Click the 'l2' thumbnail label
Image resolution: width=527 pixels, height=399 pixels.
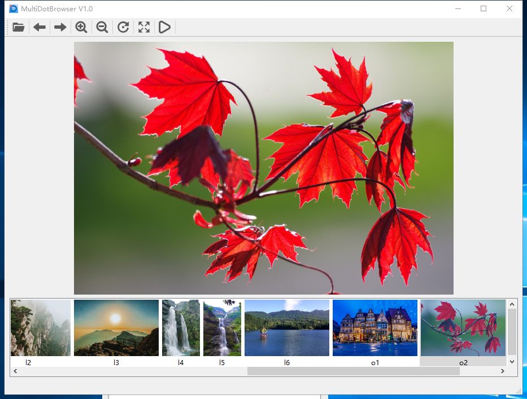point(28,363)
